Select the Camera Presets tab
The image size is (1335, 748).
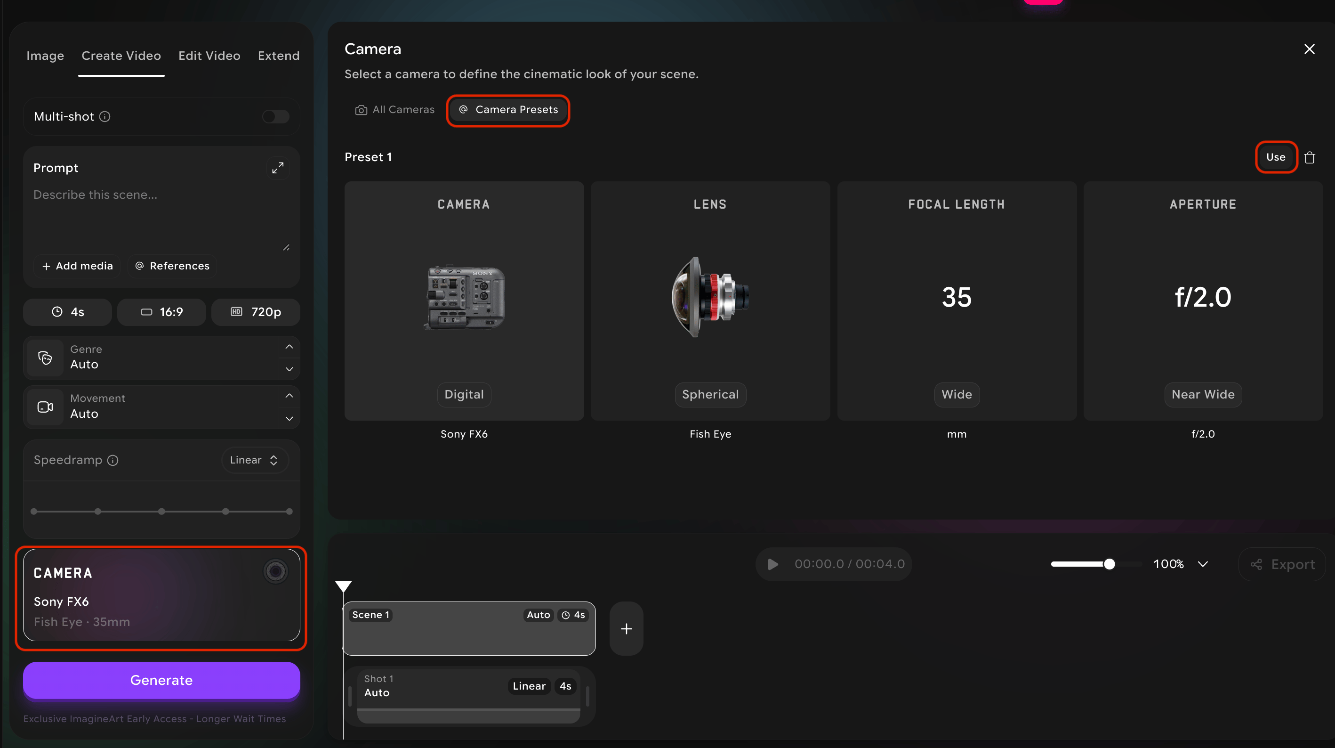click(508, 109)
